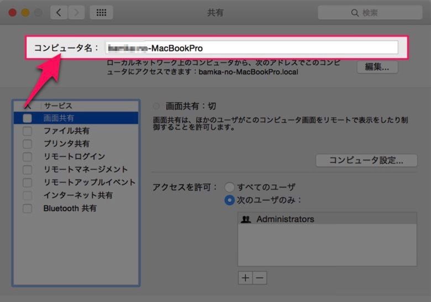Click the search field magnifier
This screenshot has height=302, width=431.
[355, 13]
